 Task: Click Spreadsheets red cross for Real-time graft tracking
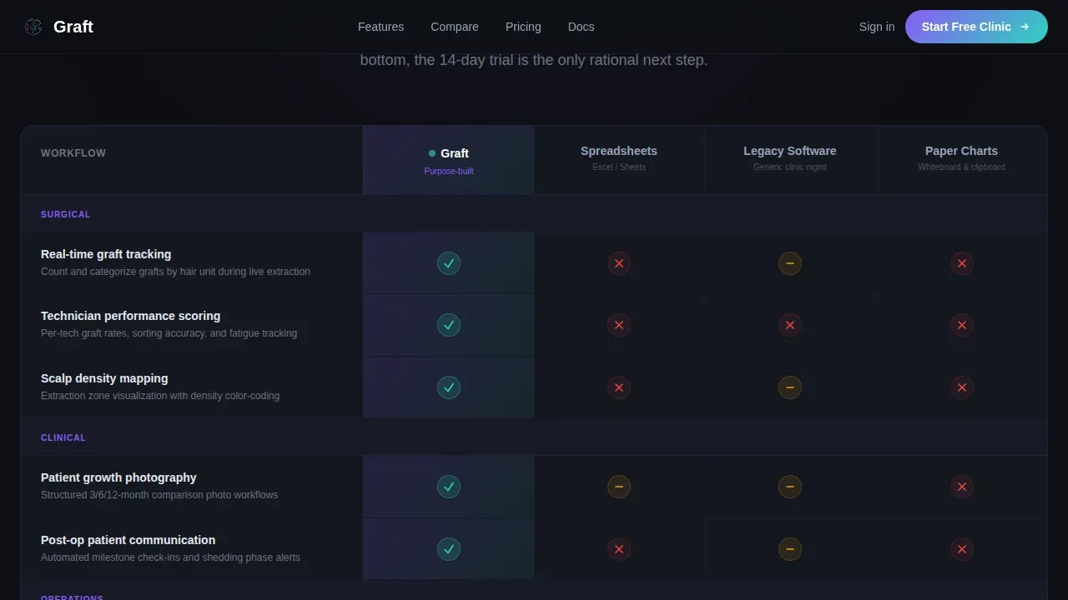coord(619,263)
